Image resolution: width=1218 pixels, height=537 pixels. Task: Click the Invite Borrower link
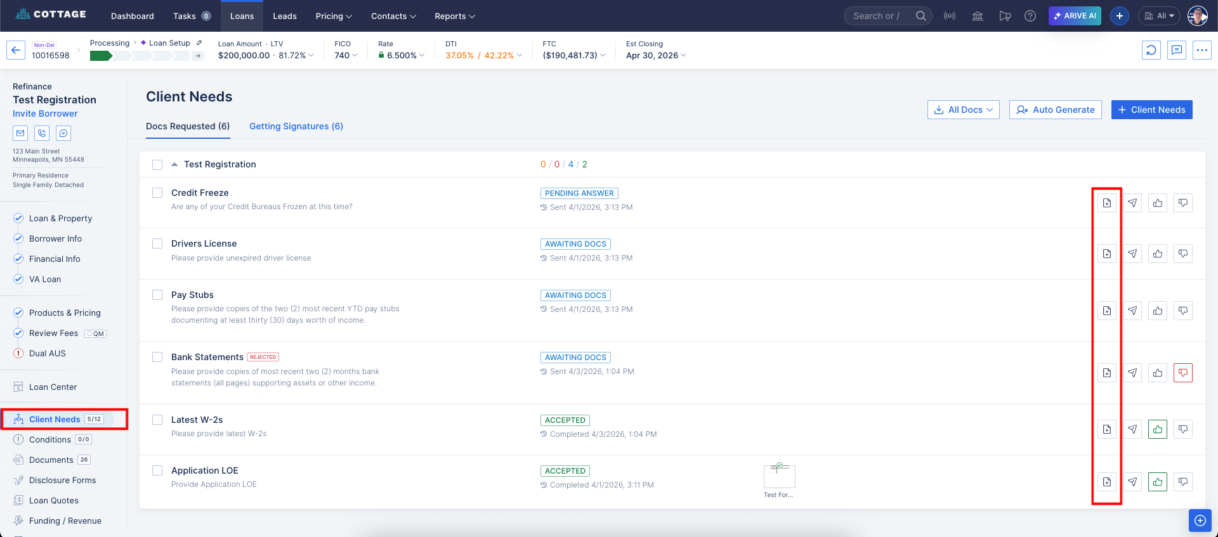[45, 113]
